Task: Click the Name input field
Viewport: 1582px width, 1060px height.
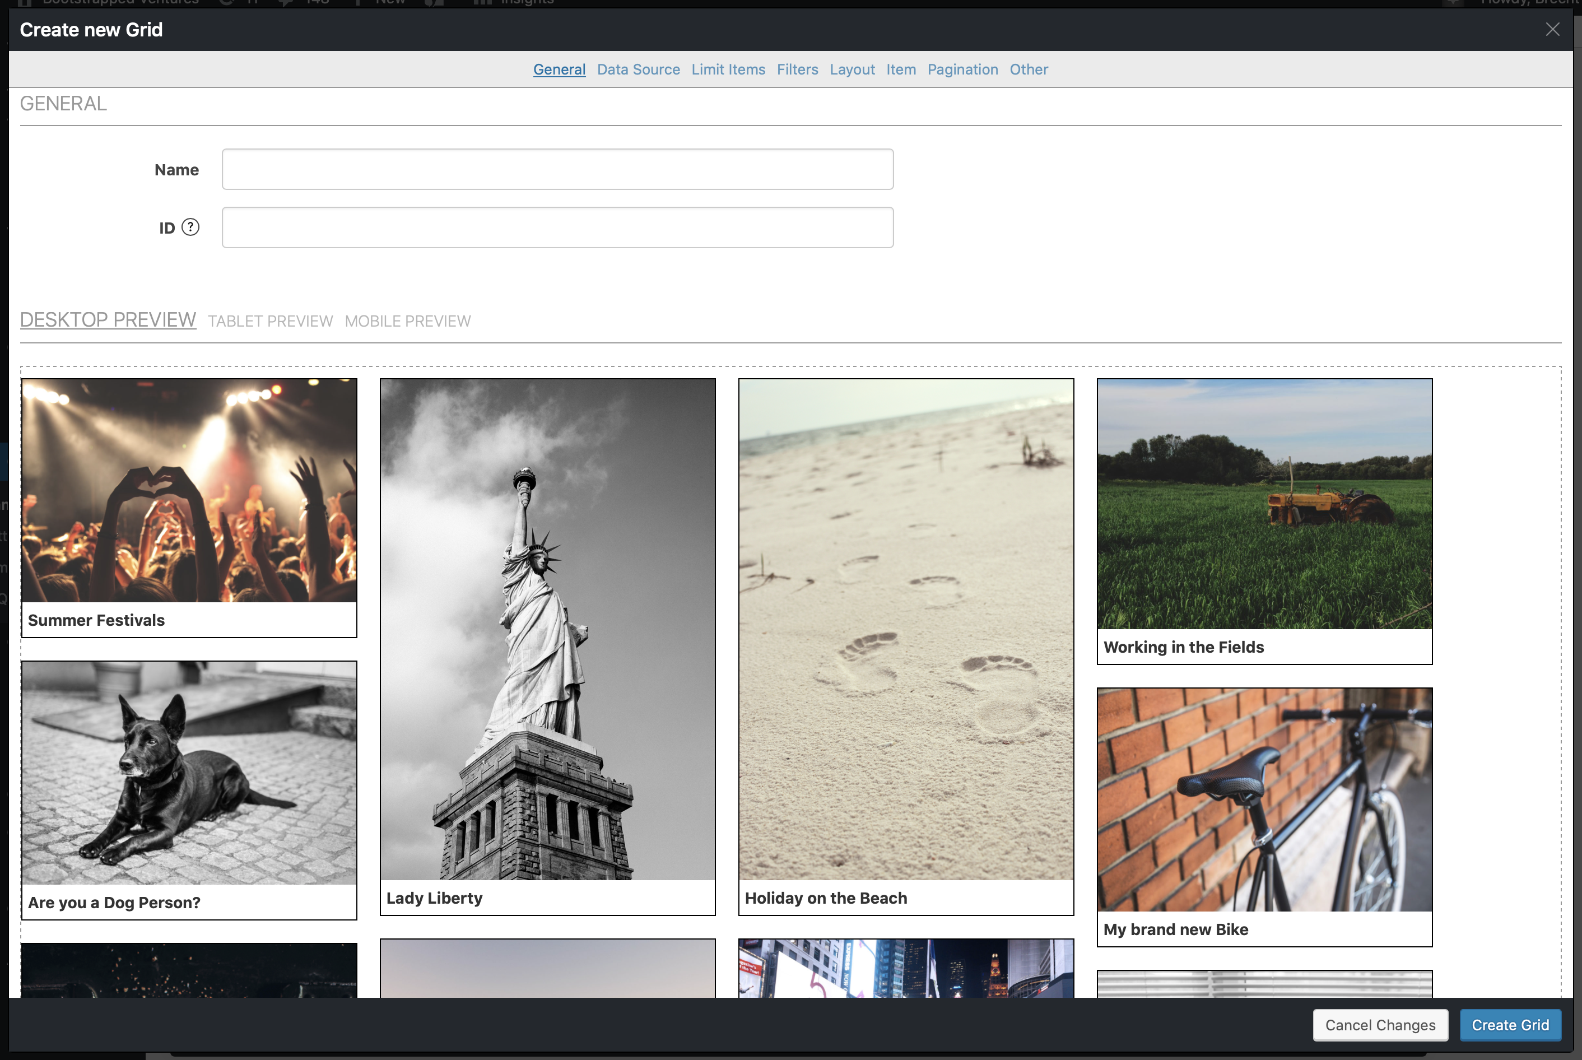Action: (x=557, y=169)
